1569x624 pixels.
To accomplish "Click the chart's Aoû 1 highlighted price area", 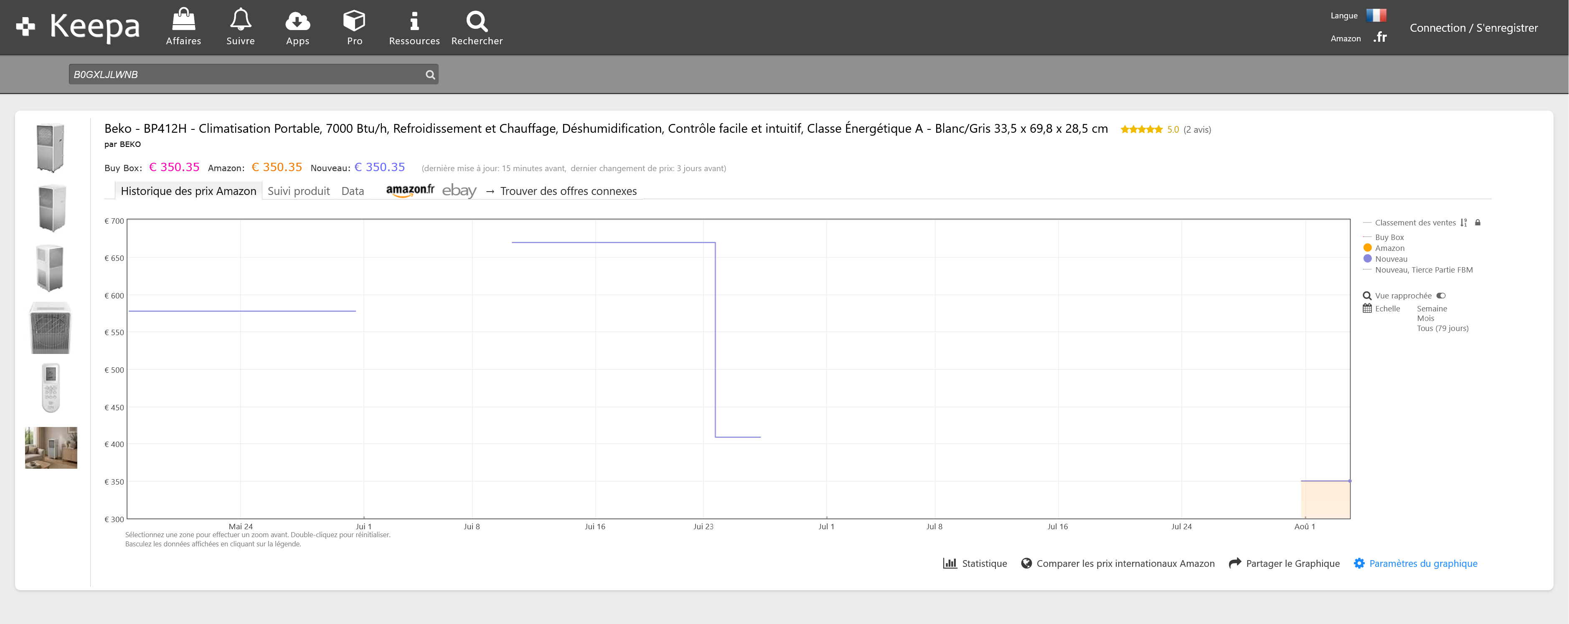I will pos(1325,500).
